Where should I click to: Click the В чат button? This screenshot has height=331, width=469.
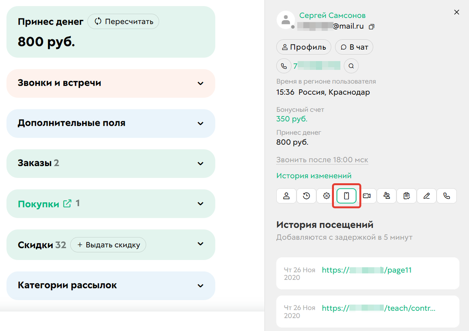[x=354, y=47]
